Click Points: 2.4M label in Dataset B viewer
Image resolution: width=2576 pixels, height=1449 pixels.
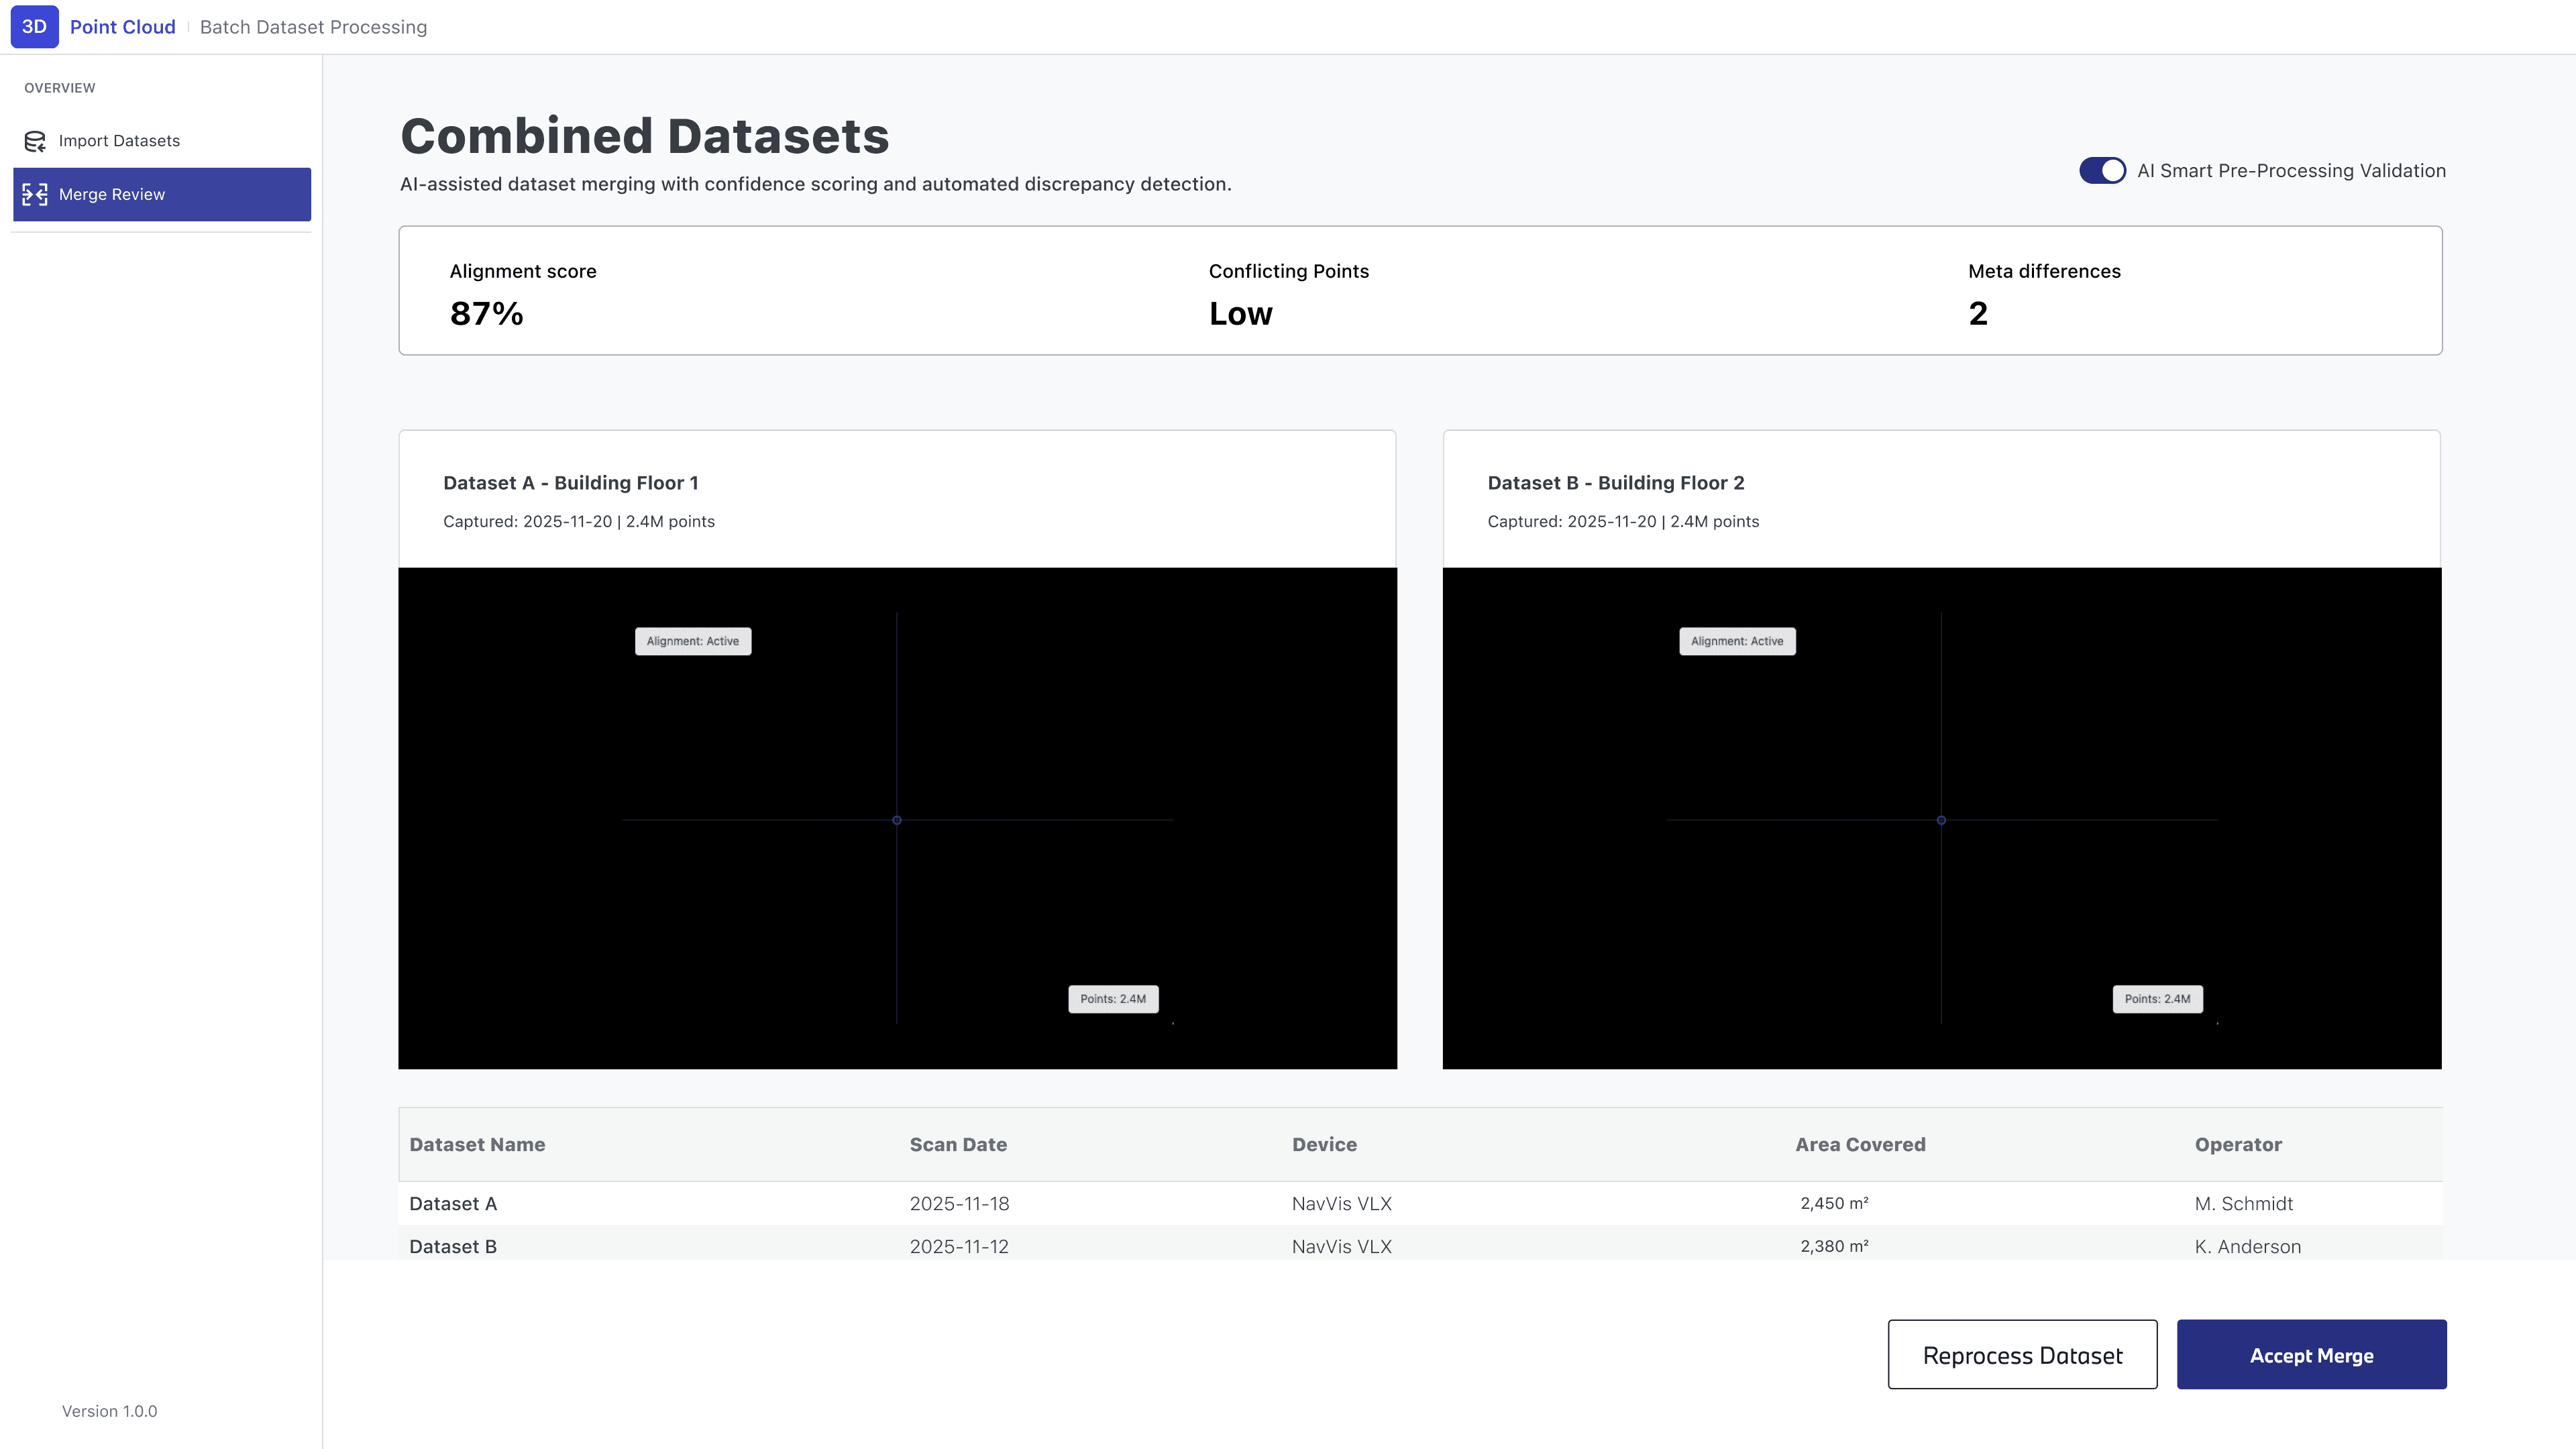[2157, 999]
